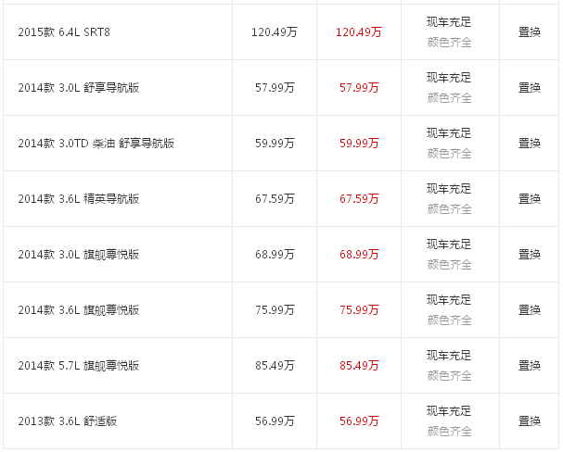Click red price 120.49万
This screenshot has height=452, width=563.
[x=359, y=32]
